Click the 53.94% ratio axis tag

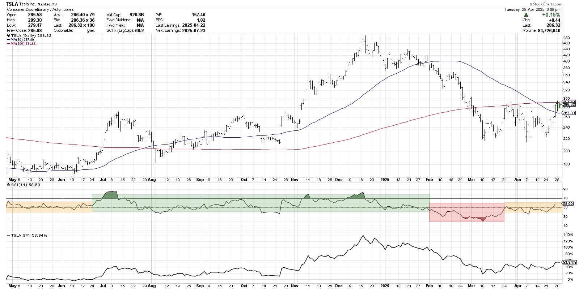(569, 262)
